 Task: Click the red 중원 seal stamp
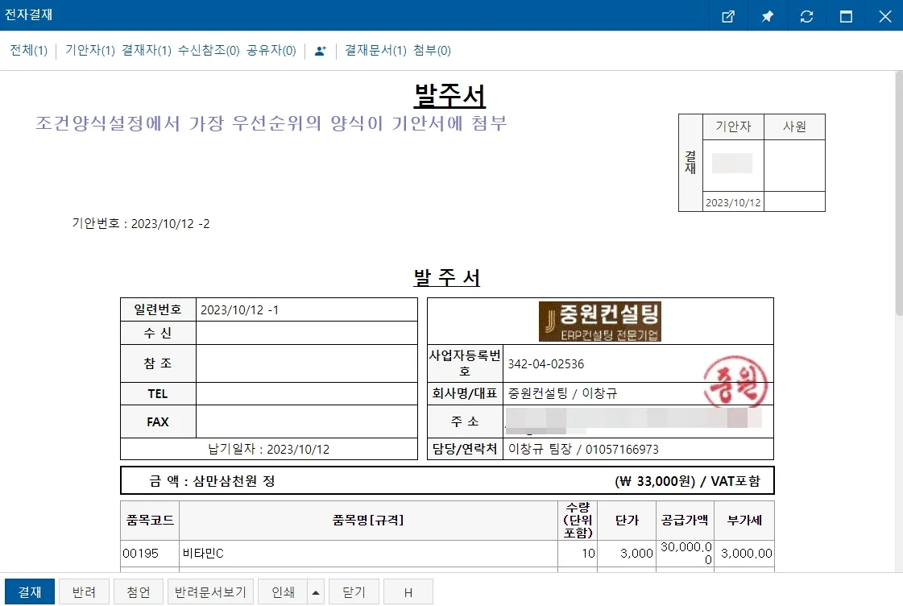(735, 381)
